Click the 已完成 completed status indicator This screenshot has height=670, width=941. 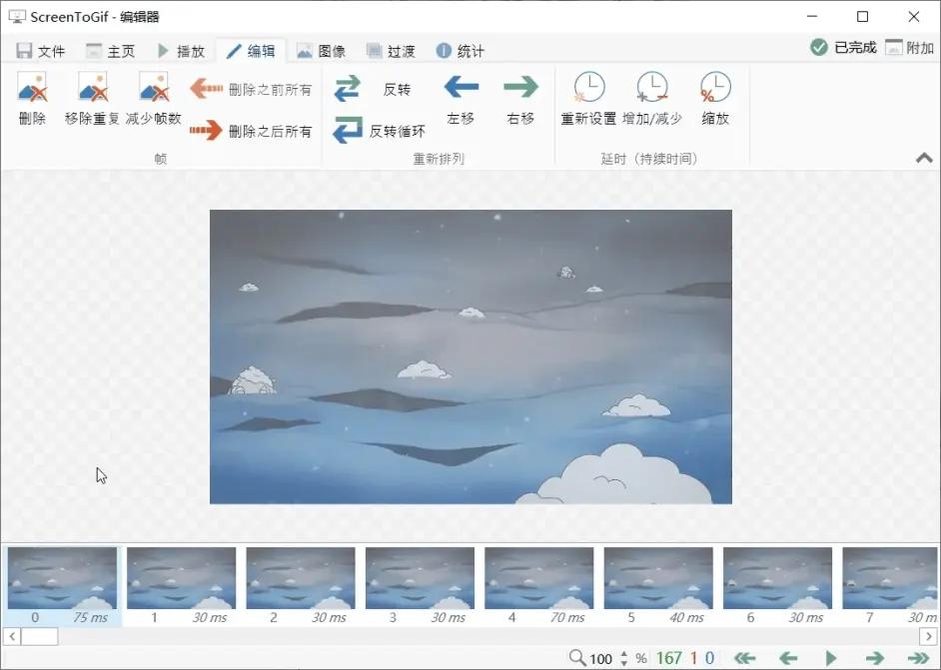[x=843, y=47]
